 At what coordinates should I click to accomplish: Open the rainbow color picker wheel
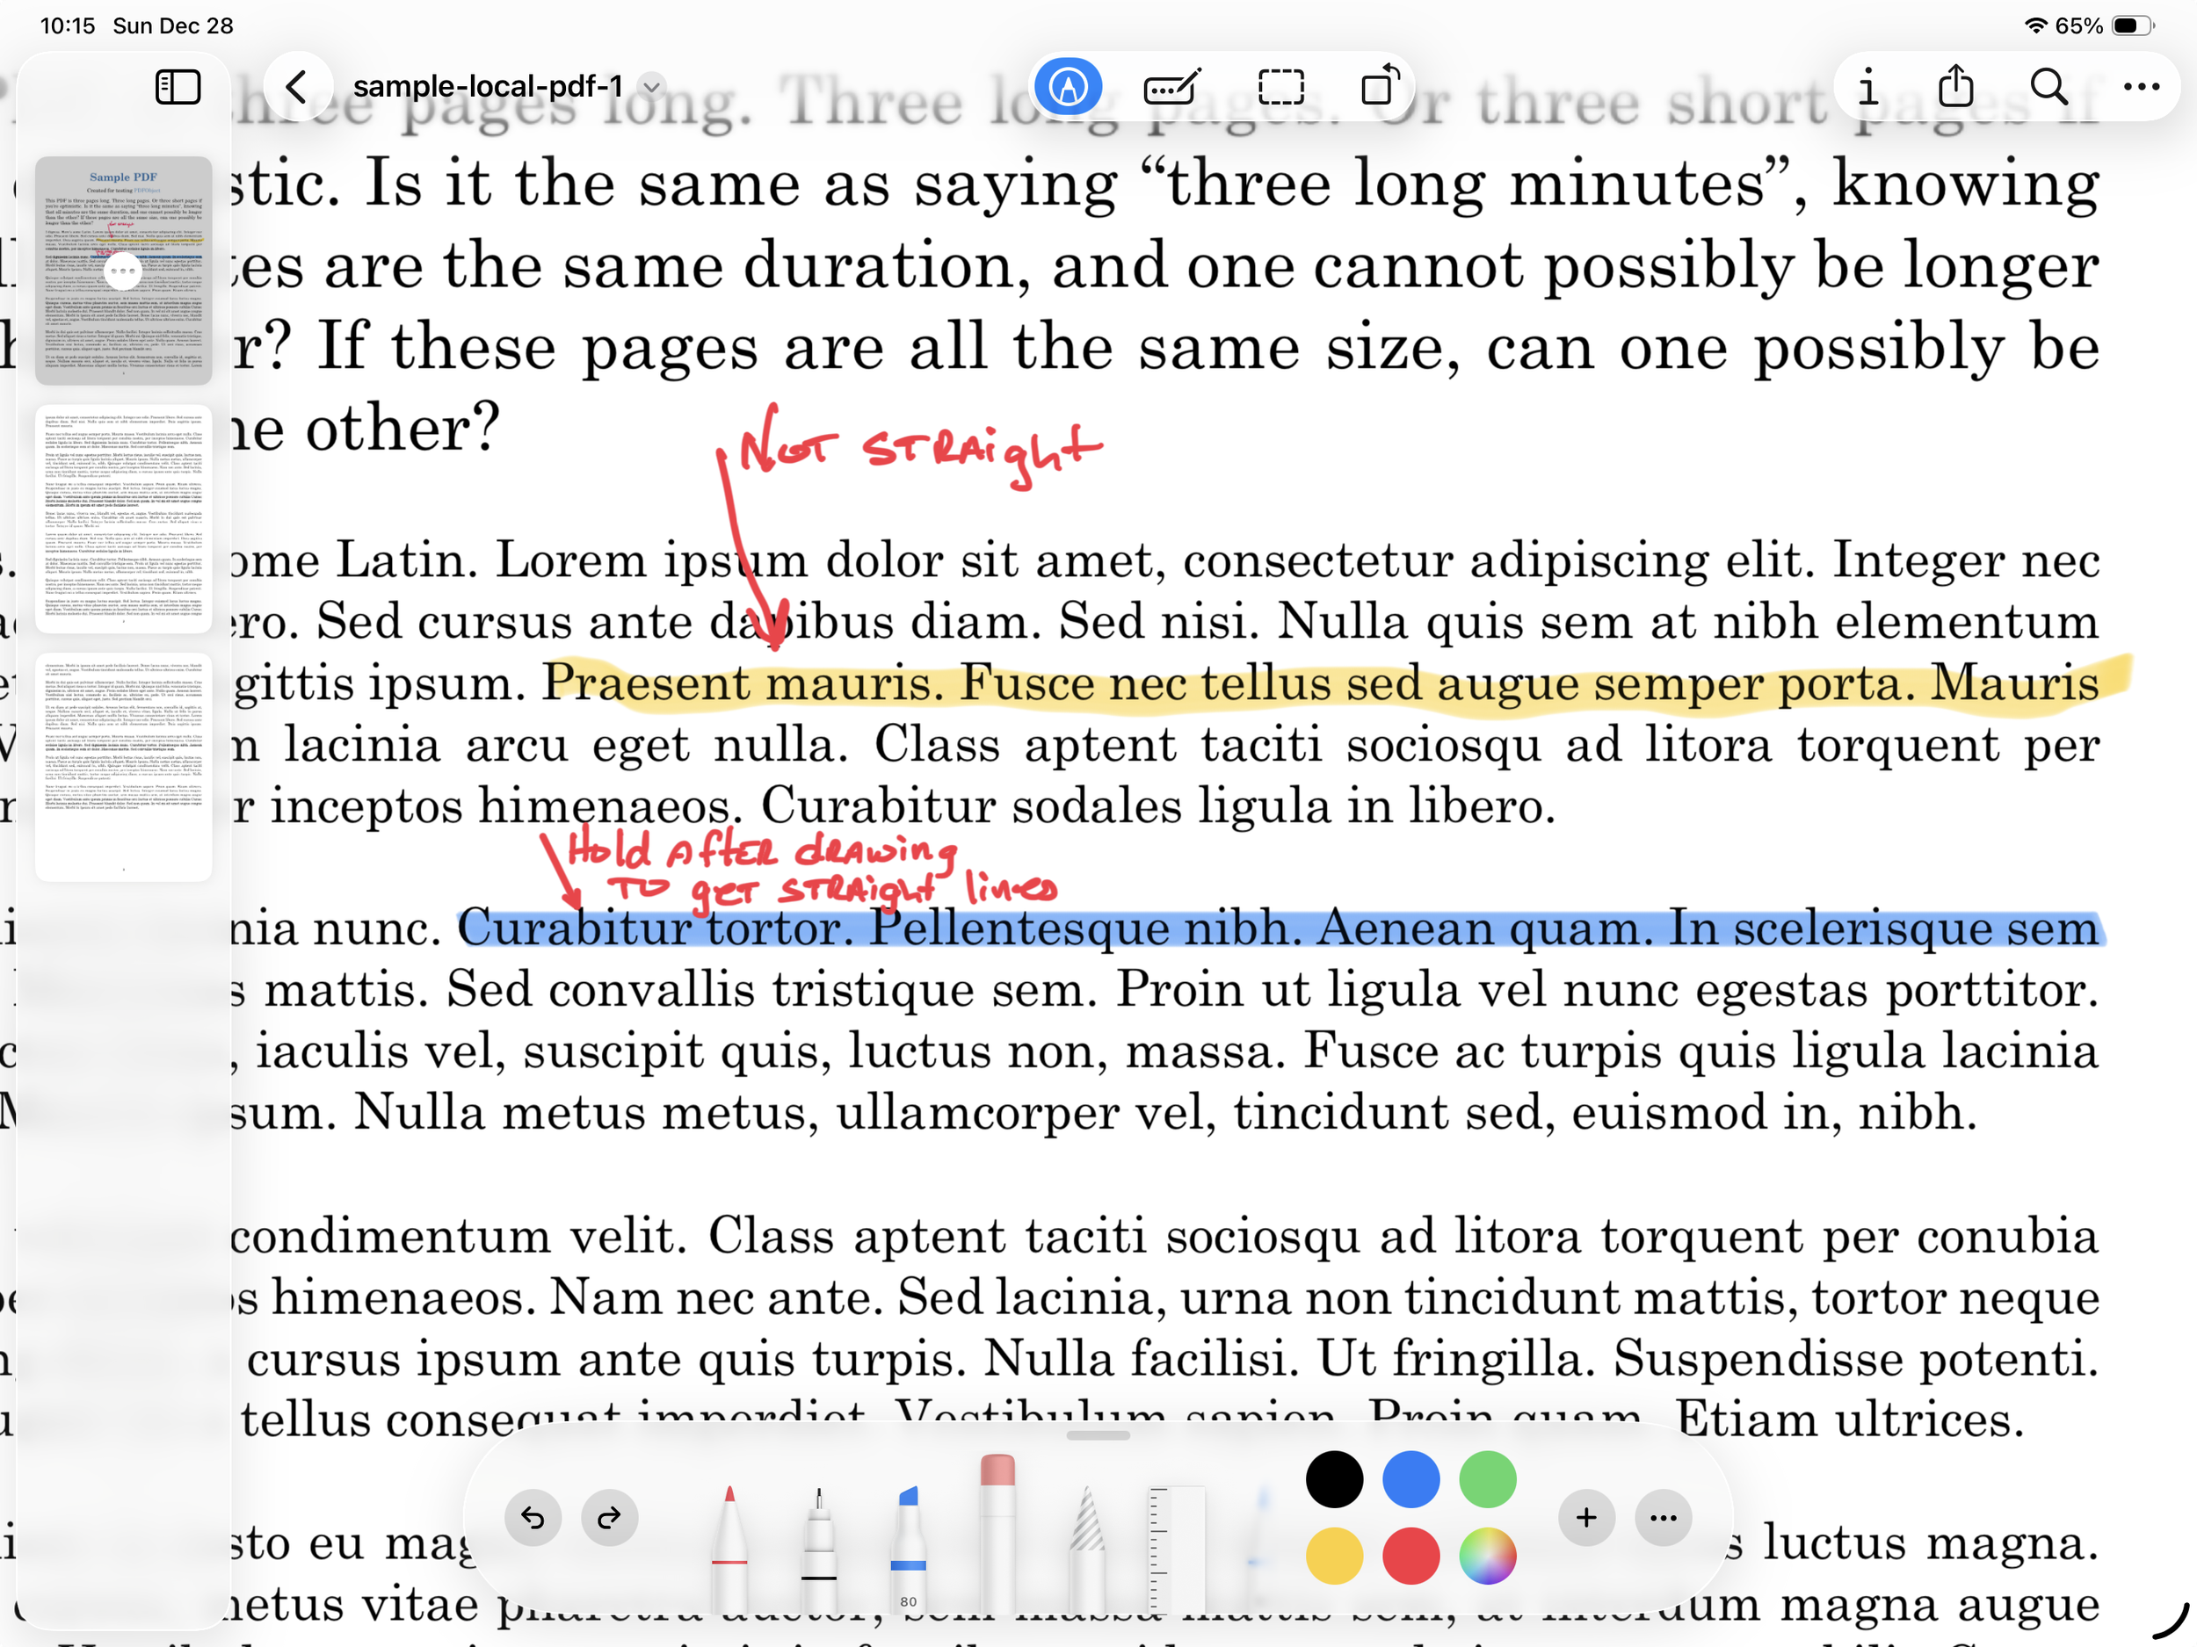coord(1487,1556)
